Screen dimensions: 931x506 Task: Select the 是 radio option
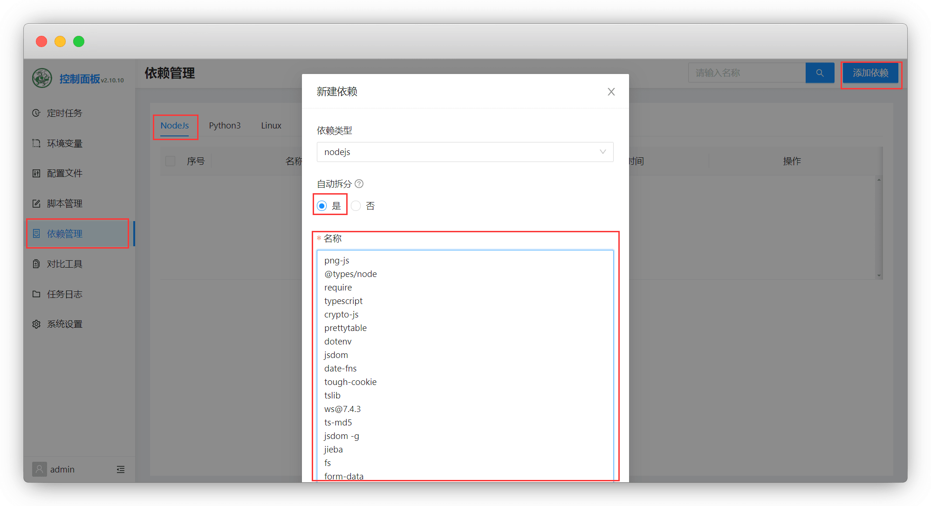(322, 206)
